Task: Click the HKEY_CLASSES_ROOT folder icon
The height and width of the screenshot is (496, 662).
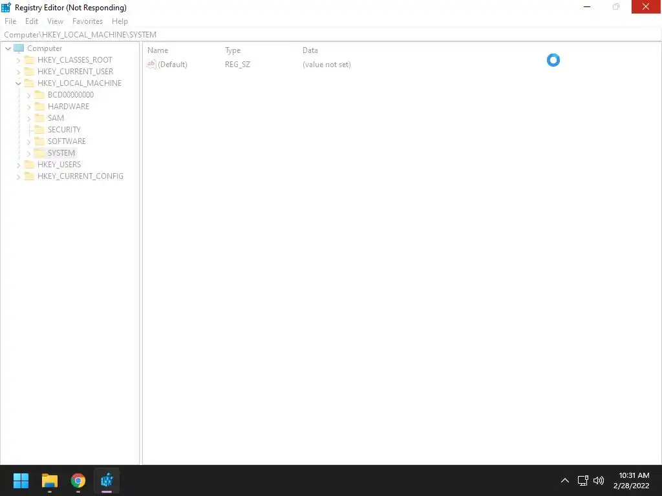Action: click(29, 60)
